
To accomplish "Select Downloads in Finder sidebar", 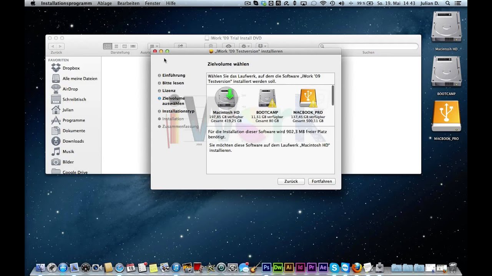I will coord(73,141).
